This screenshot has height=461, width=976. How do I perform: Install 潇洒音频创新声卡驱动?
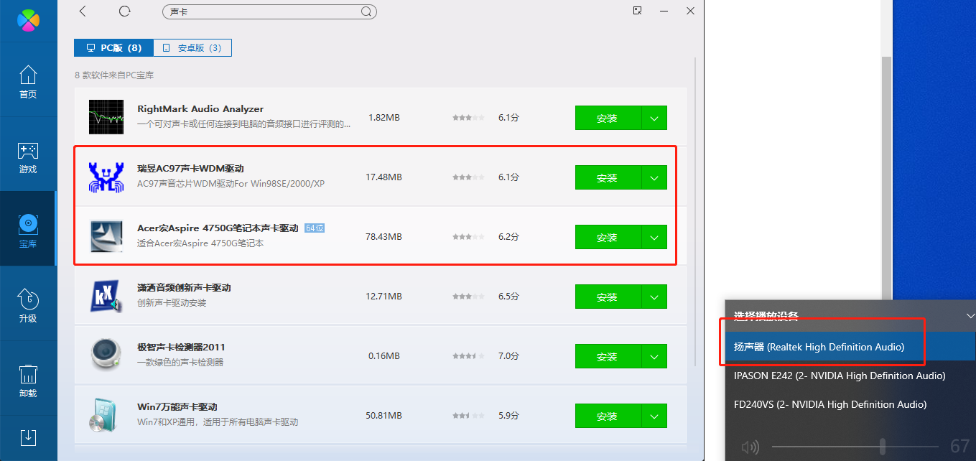coord(608,297)
